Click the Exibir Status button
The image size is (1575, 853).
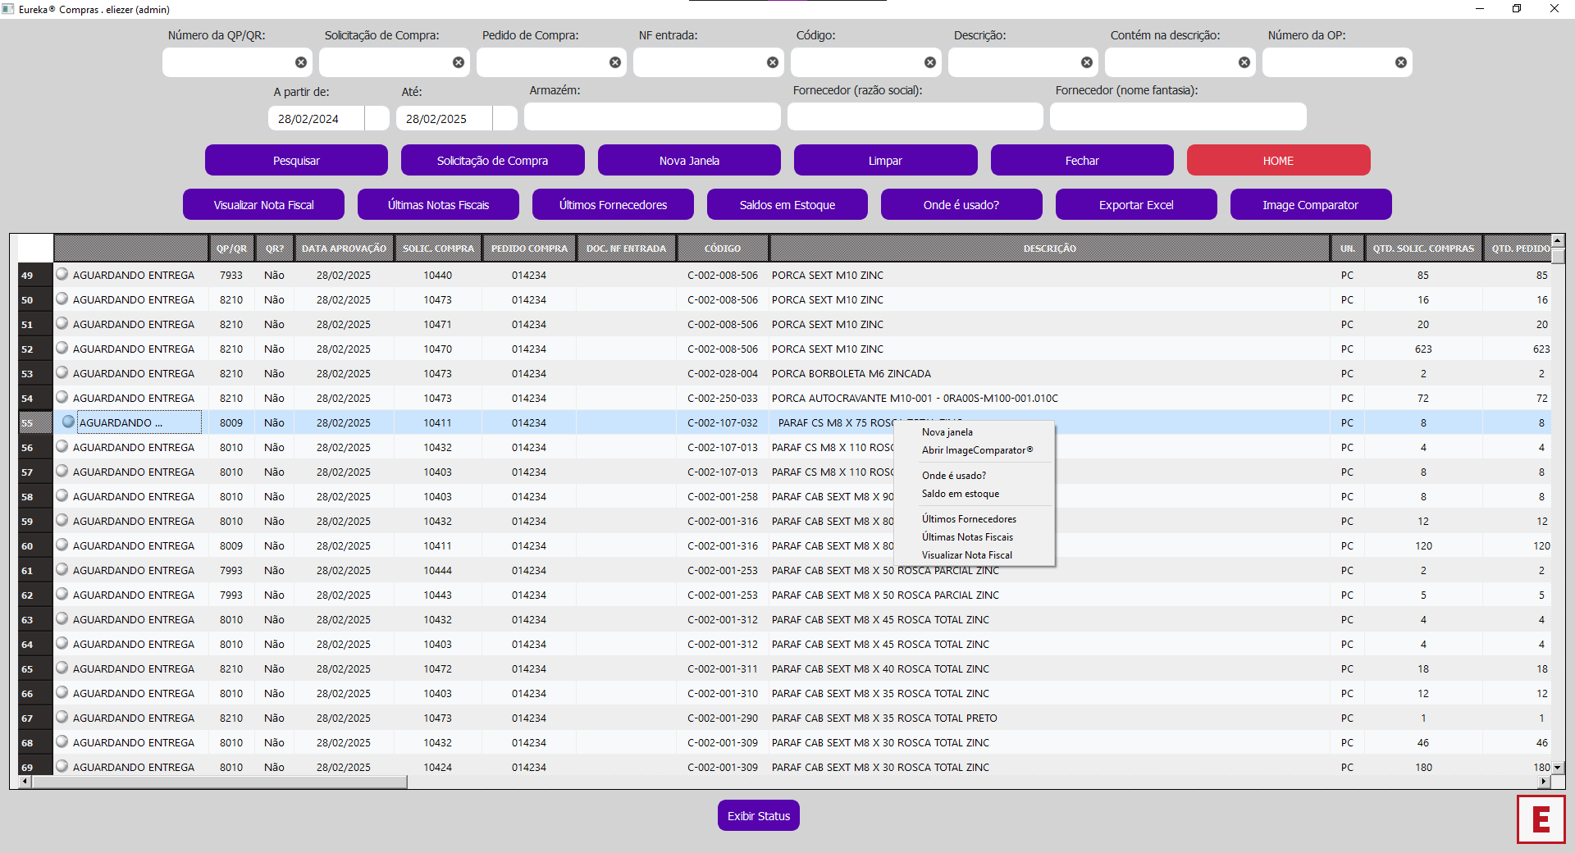(x=759, y=815)
